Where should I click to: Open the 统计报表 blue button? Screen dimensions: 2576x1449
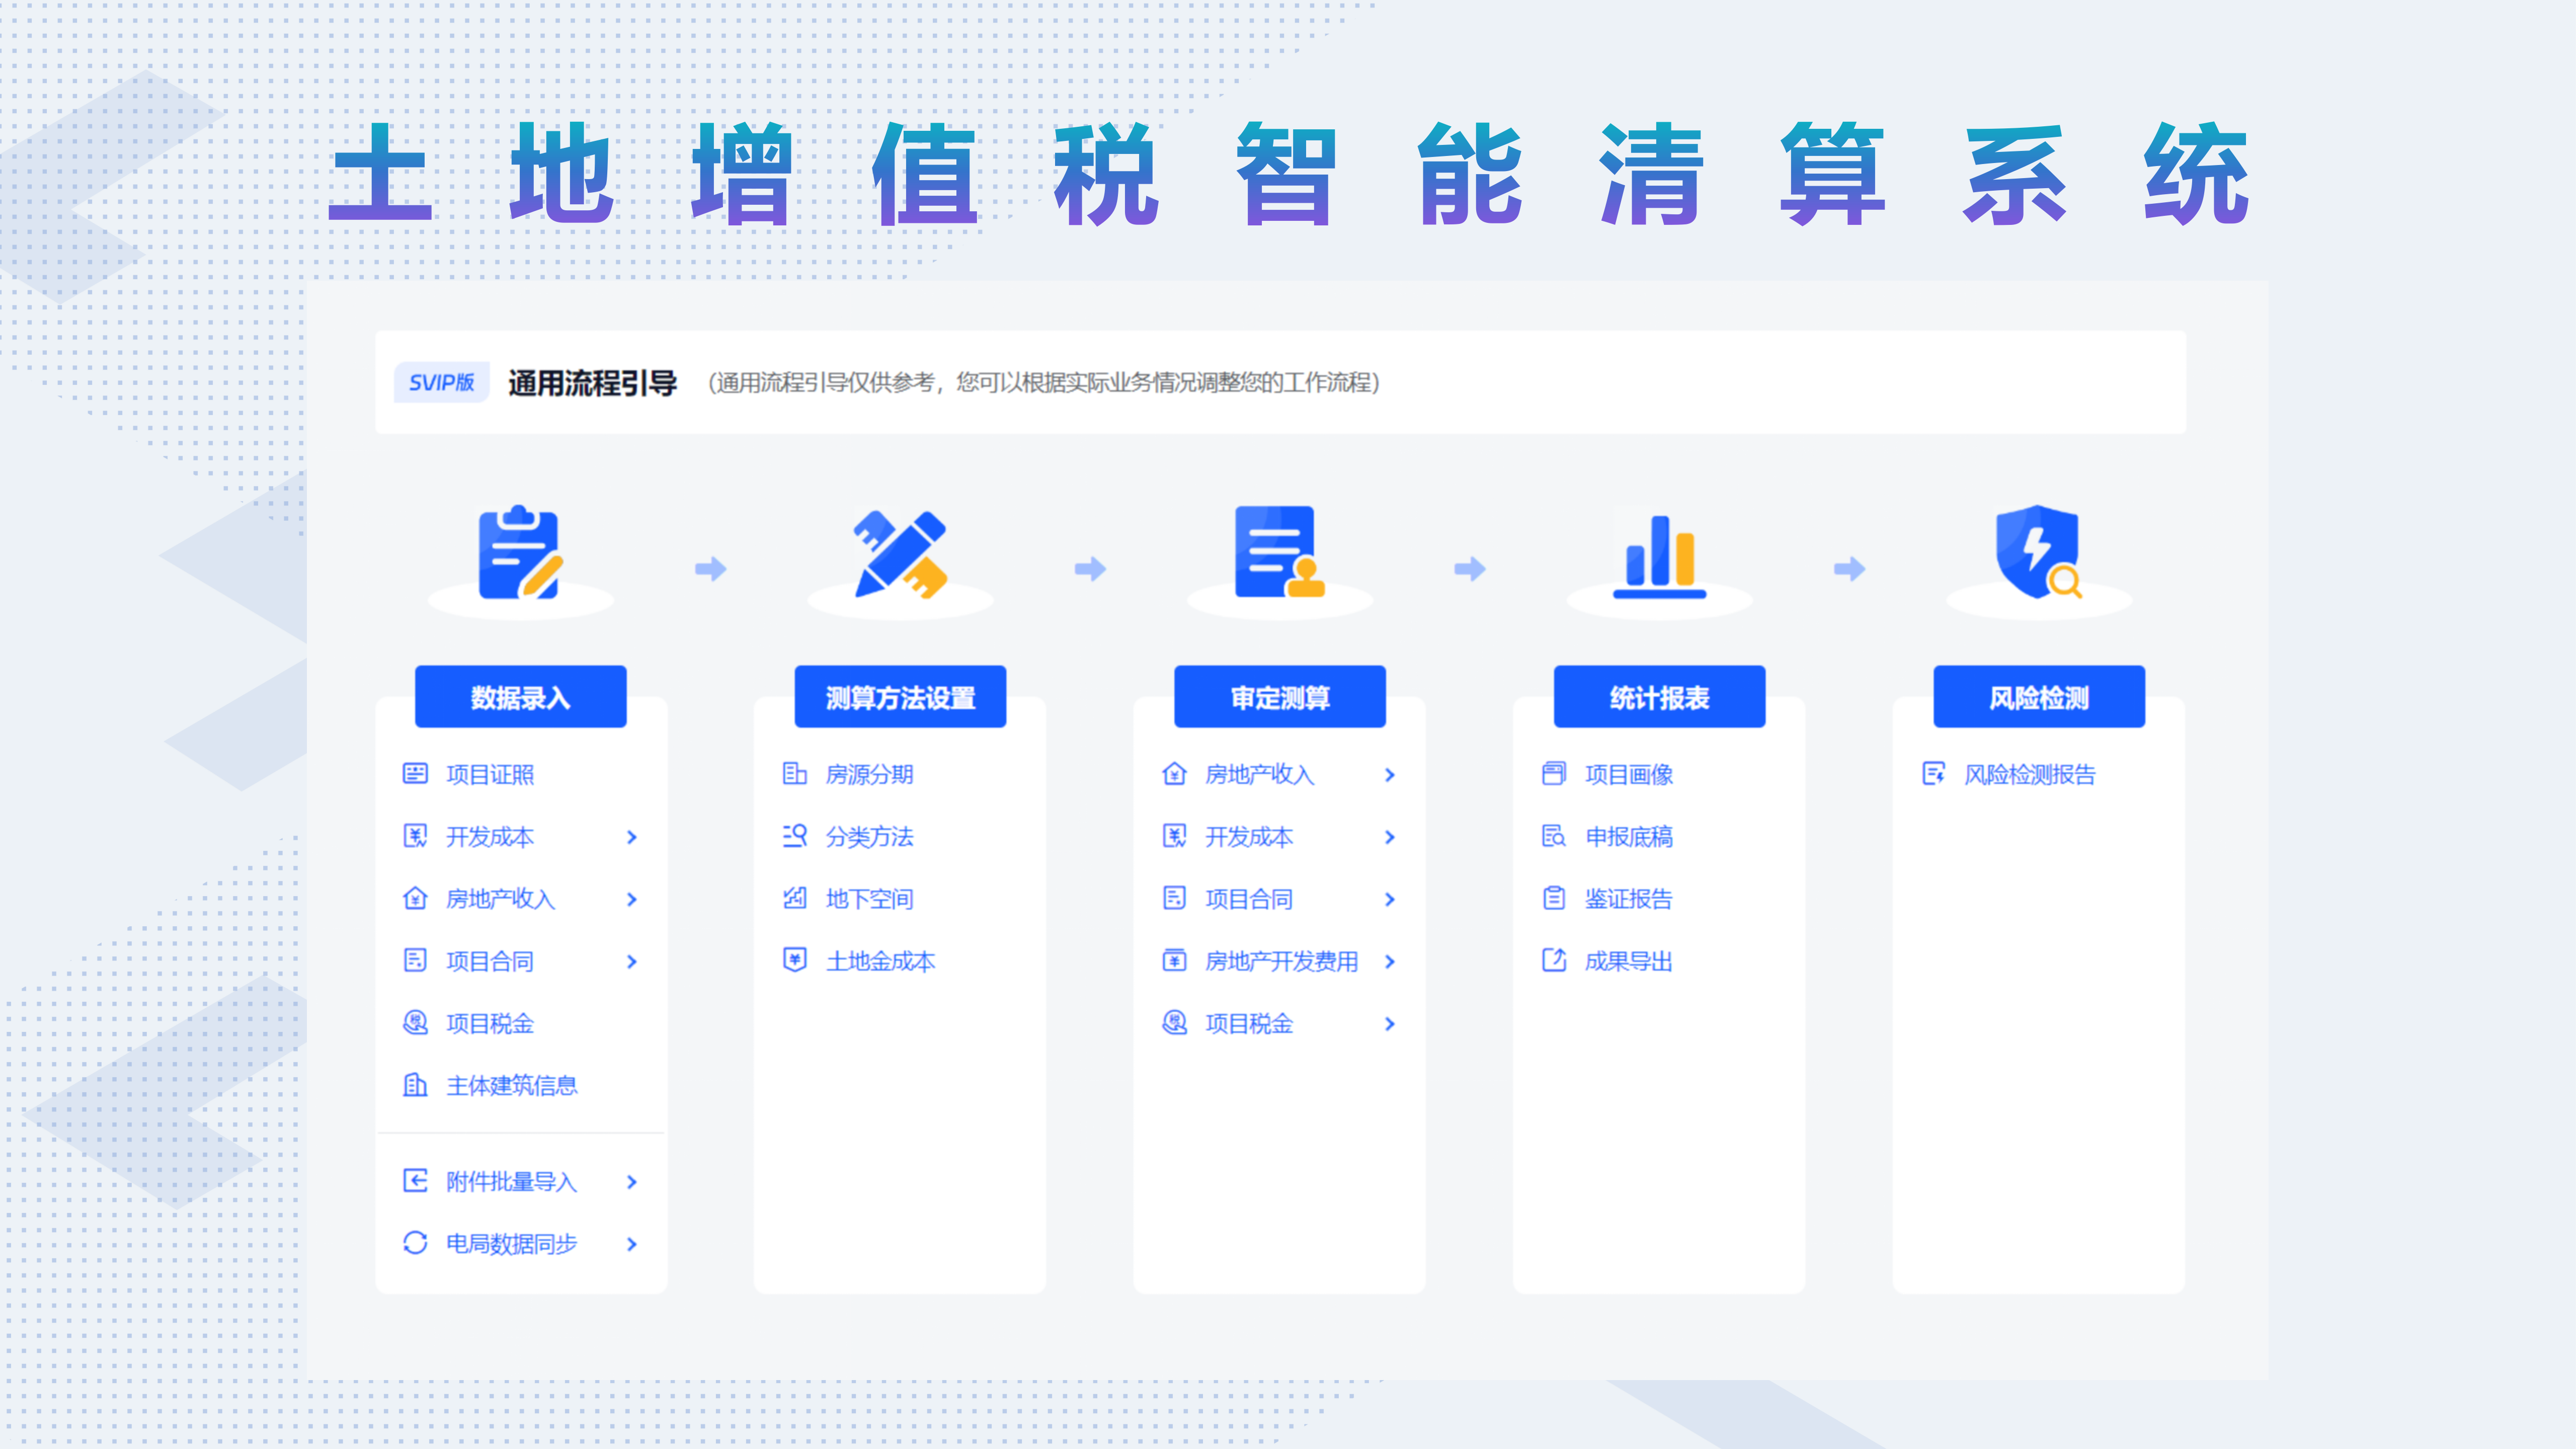1659,697
